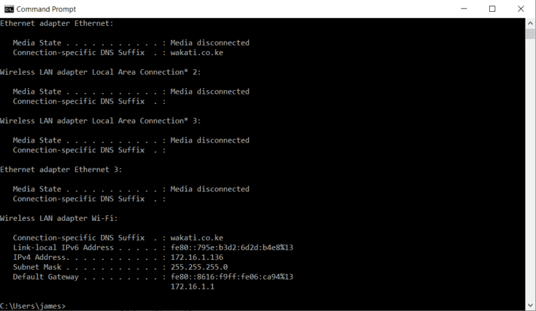Viewport: 536px width, 311px height.
Task: Click the scrollbar down arrow
Action: [530, 305]
